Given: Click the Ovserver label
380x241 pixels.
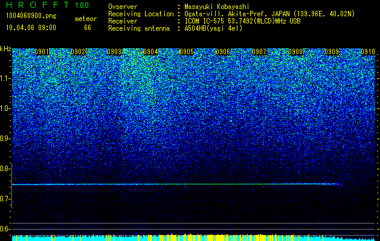Looking at the screenshot, I should click(x=123, y=7).
